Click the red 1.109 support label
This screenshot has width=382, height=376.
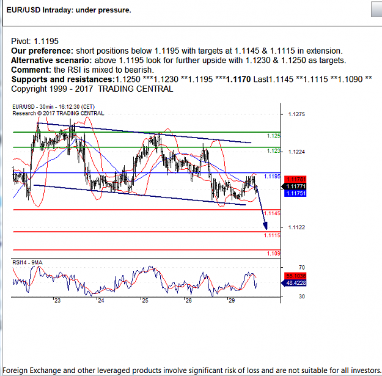pyautogui.click(x=274, y=254)
